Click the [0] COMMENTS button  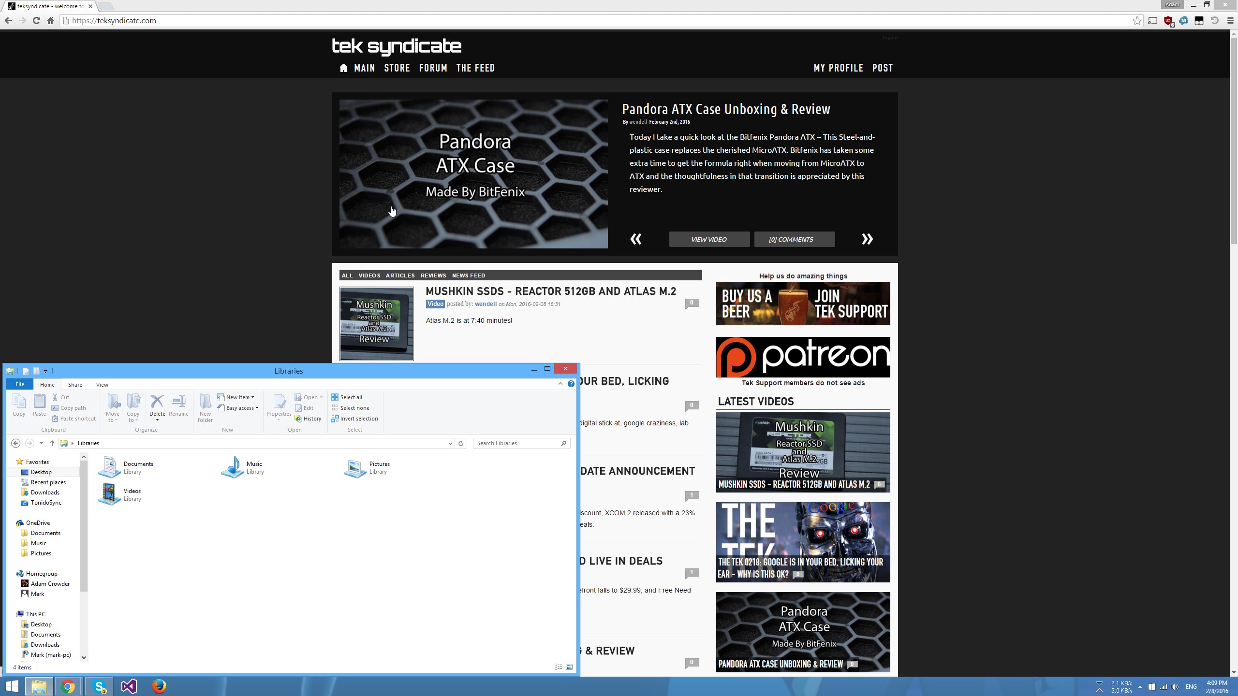click(x=795, y=239)
